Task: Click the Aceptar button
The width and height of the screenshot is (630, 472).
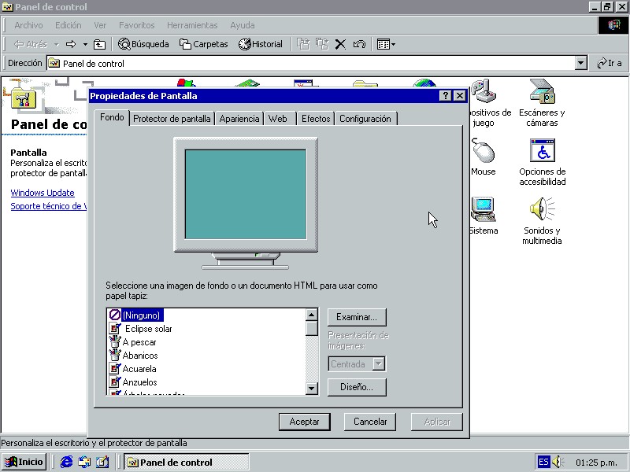Action: 305,422
